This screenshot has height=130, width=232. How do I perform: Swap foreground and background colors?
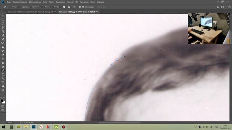(x=4, y=97)
